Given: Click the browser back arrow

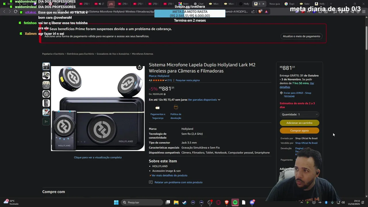Looking at the screenshot, I should (4, 11).
